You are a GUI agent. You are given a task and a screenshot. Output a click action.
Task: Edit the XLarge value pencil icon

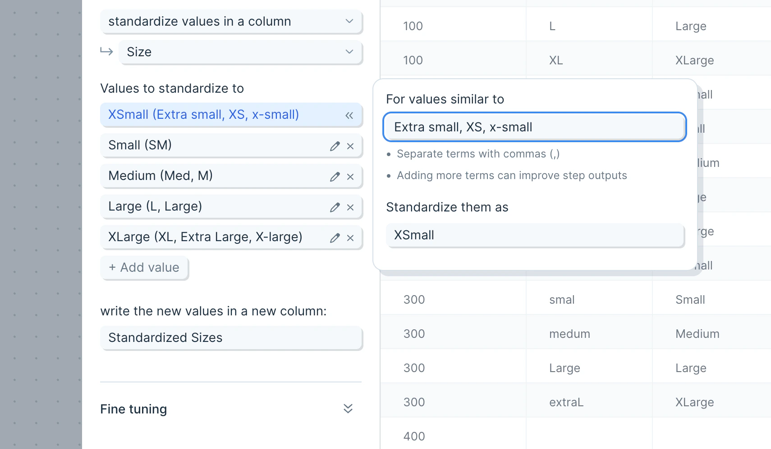pos(335,238)
